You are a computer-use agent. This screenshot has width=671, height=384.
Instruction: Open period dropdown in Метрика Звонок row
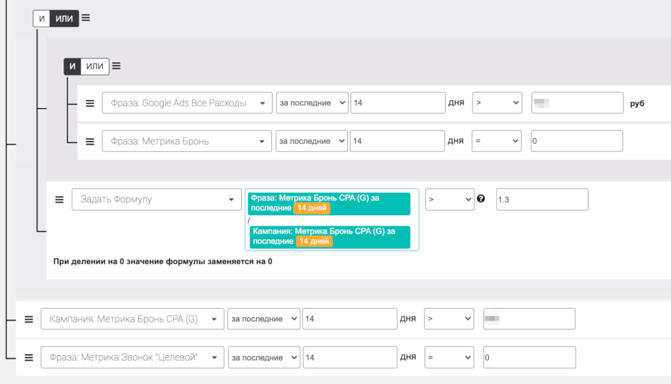(x=263, y=358)
